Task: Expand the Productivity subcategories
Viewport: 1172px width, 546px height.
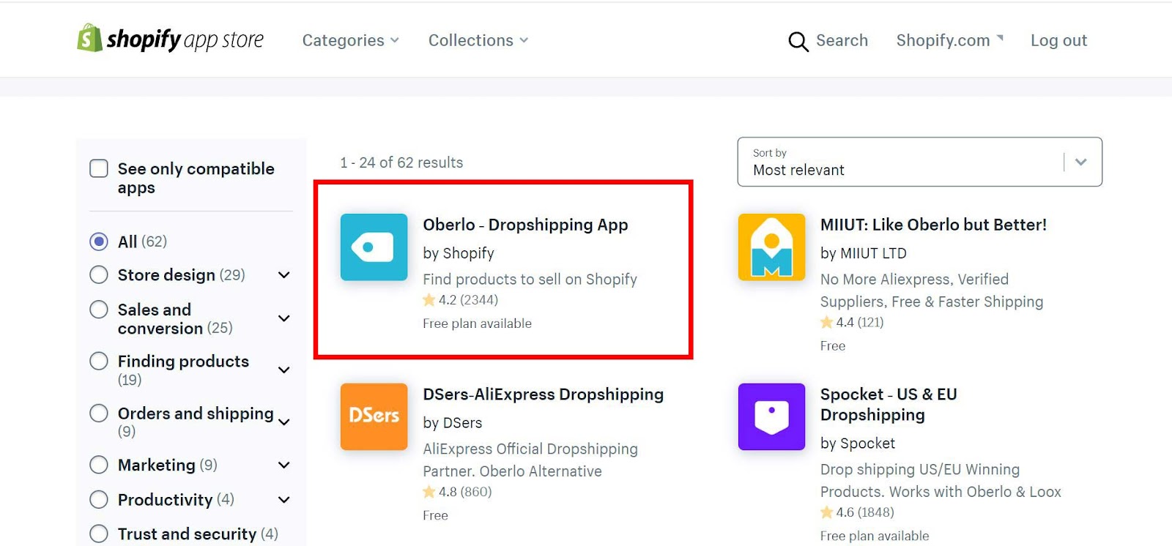Action: click(284, 500)
